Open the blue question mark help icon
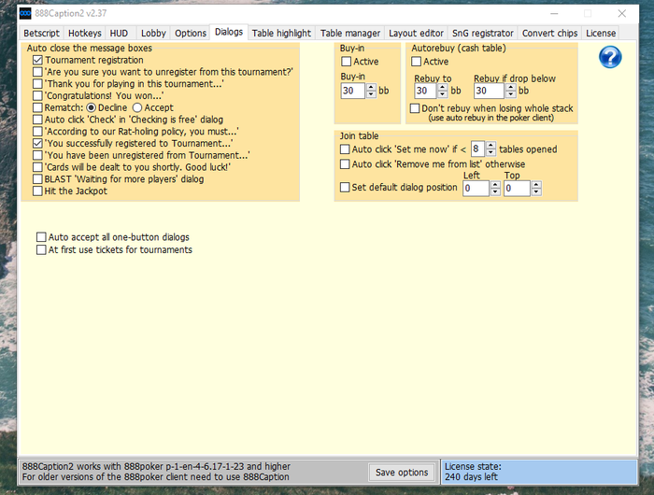 pos(610,57)
